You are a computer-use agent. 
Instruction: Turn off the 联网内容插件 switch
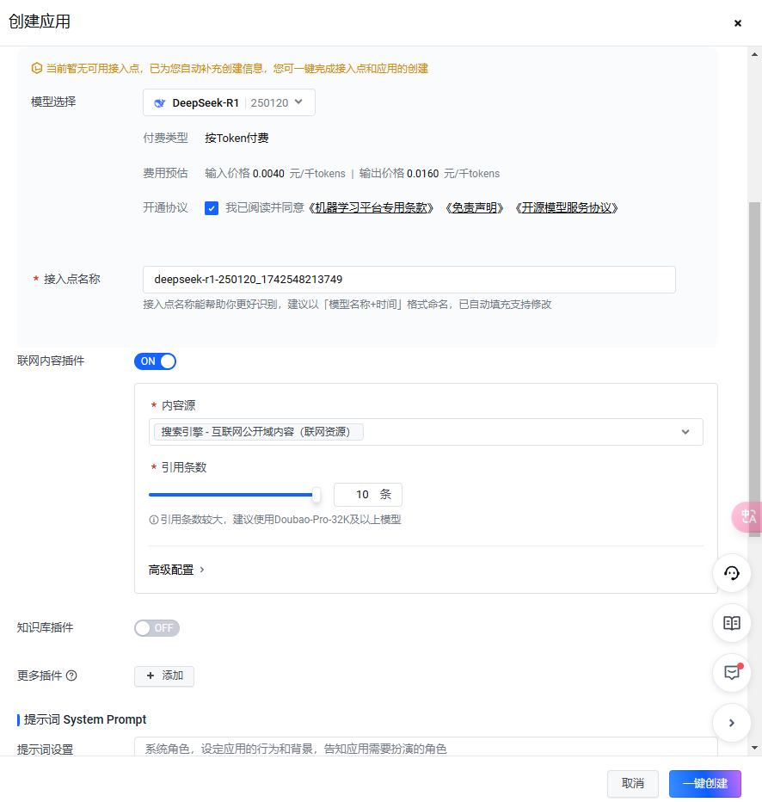coord(155,361)
